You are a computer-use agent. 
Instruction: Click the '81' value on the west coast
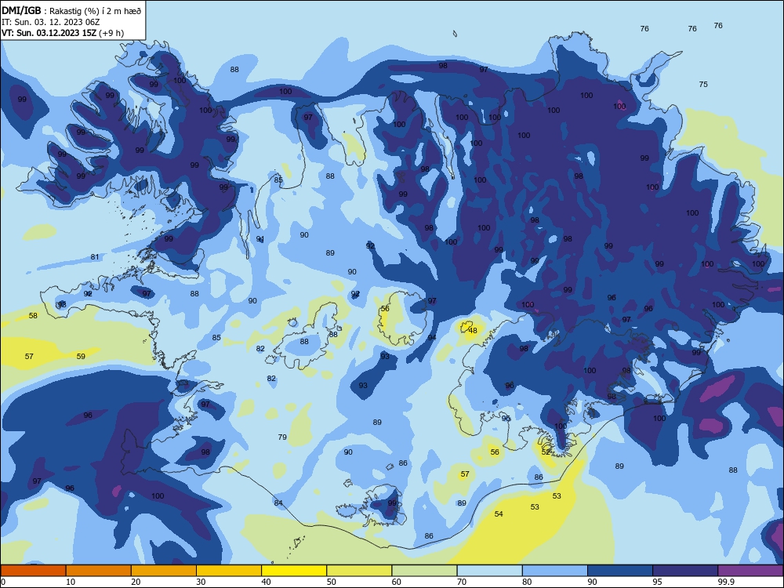(95, 257)
